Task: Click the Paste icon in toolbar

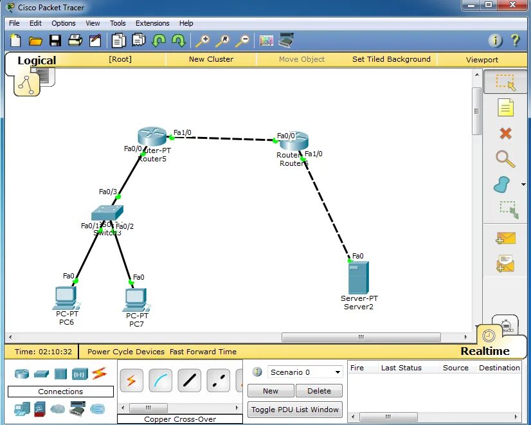Action: pyautogui.click(x=139, y=40)
